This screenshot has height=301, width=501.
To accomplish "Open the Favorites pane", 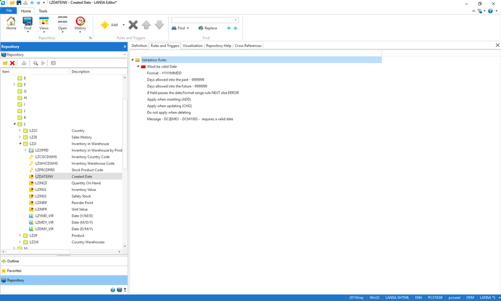I will point(13,271).
